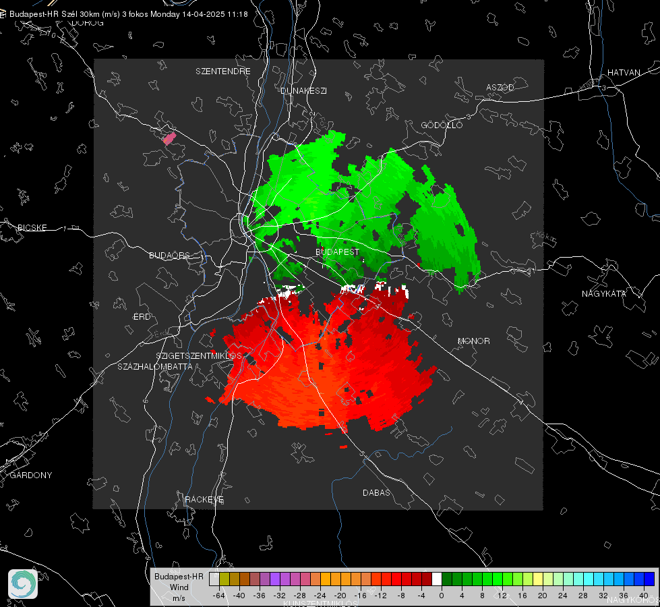Click the '-12' tick label on the legend

(380, 596)
